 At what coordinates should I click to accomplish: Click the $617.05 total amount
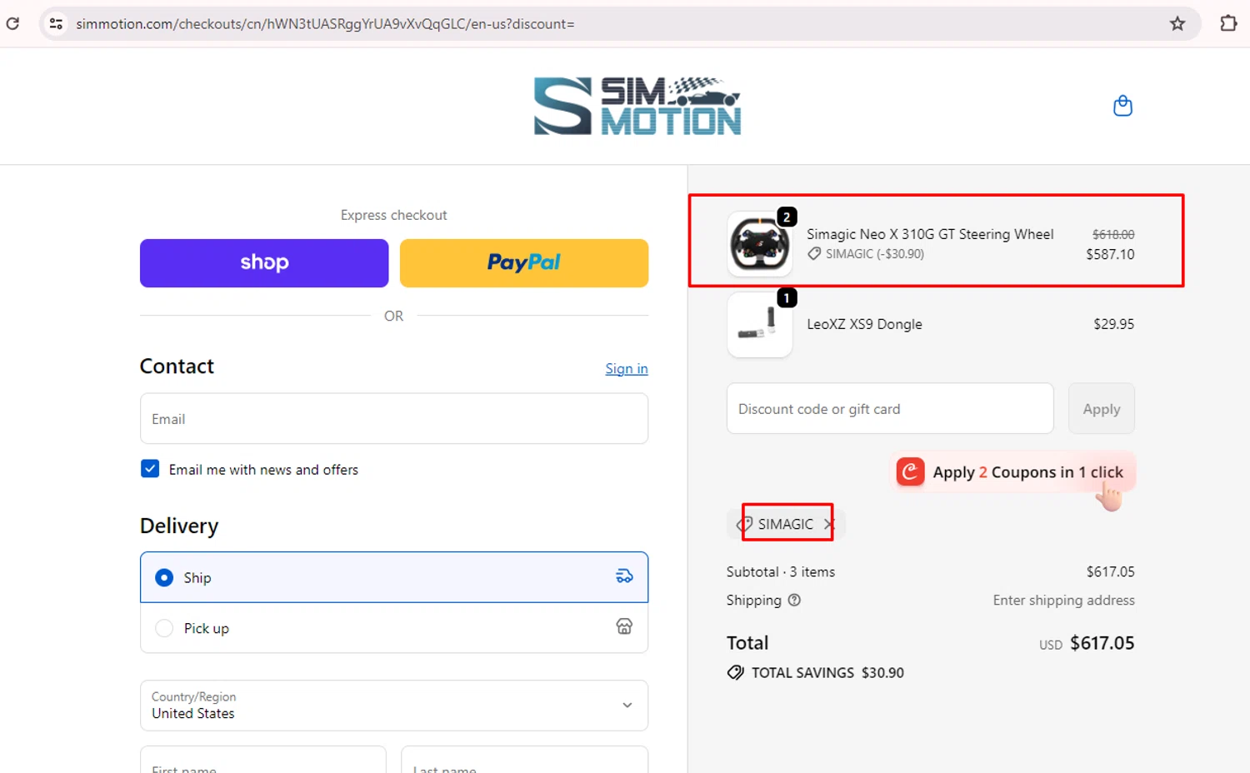coord(1102,643)
